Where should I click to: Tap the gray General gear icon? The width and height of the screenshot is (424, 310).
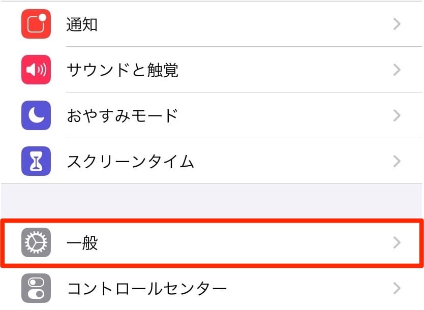point(35,243)
